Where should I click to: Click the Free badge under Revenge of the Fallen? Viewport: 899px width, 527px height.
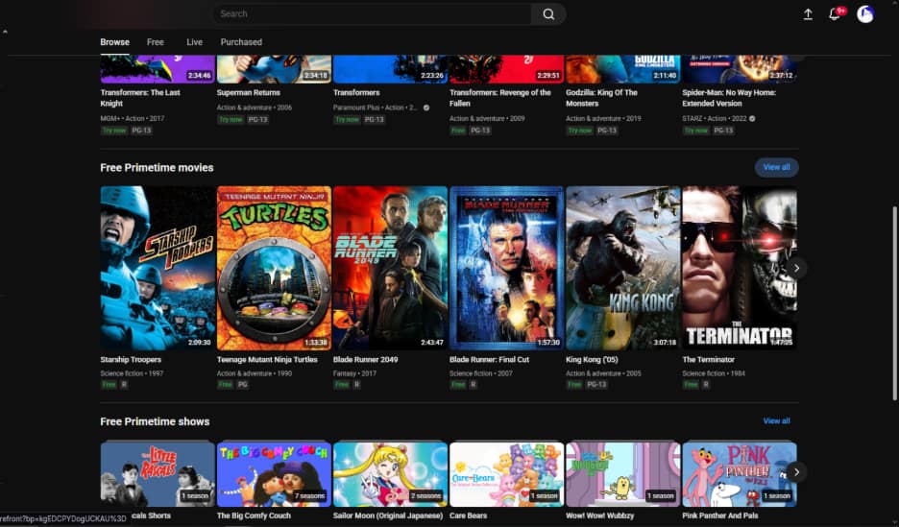coord(458,131)
